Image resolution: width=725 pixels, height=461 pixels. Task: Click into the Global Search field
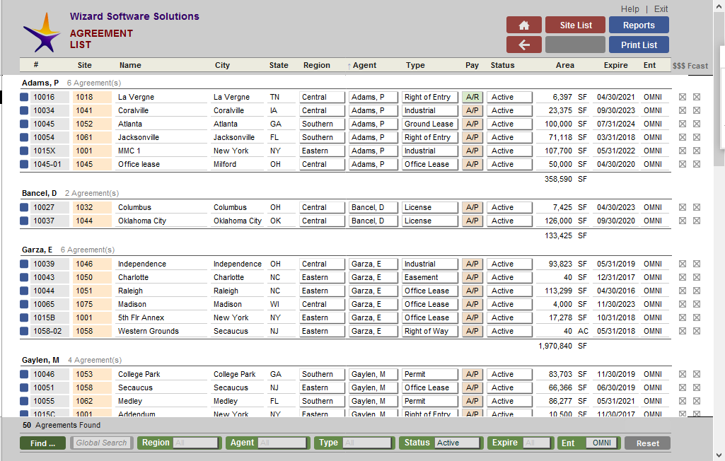[102, 443]
